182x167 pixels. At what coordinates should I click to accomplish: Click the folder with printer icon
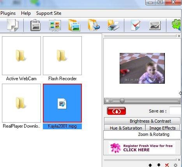[113, 25]
